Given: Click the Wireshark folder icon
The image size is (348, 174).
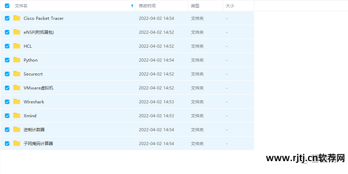Looking at the screenshot, I should point(17,101).
